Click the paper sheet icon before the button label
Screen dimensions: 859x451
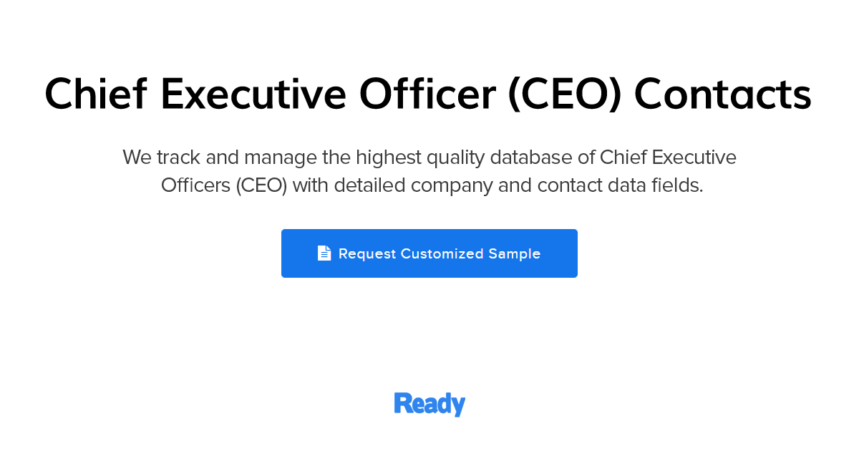tap(324, 253)
